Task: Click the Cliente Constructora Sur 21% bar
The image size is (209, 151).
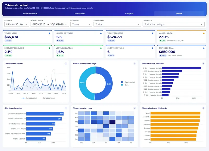Action: click(x=44, y=119)
